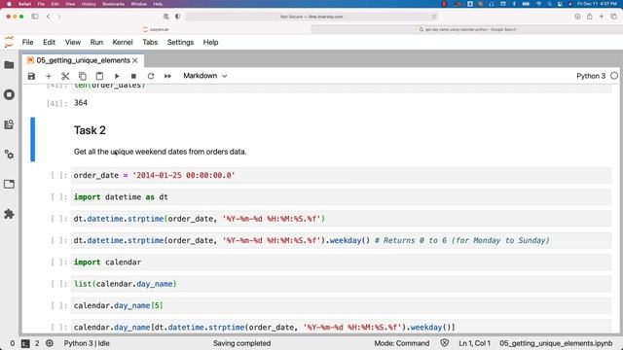Click the notebook filename in status bar
Viewport: 623px width, 350px height.
click(556, 343)
